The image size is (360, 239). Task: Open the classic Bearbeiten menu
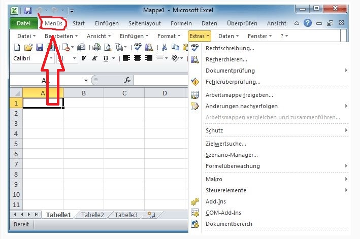(x=61, y=36)
